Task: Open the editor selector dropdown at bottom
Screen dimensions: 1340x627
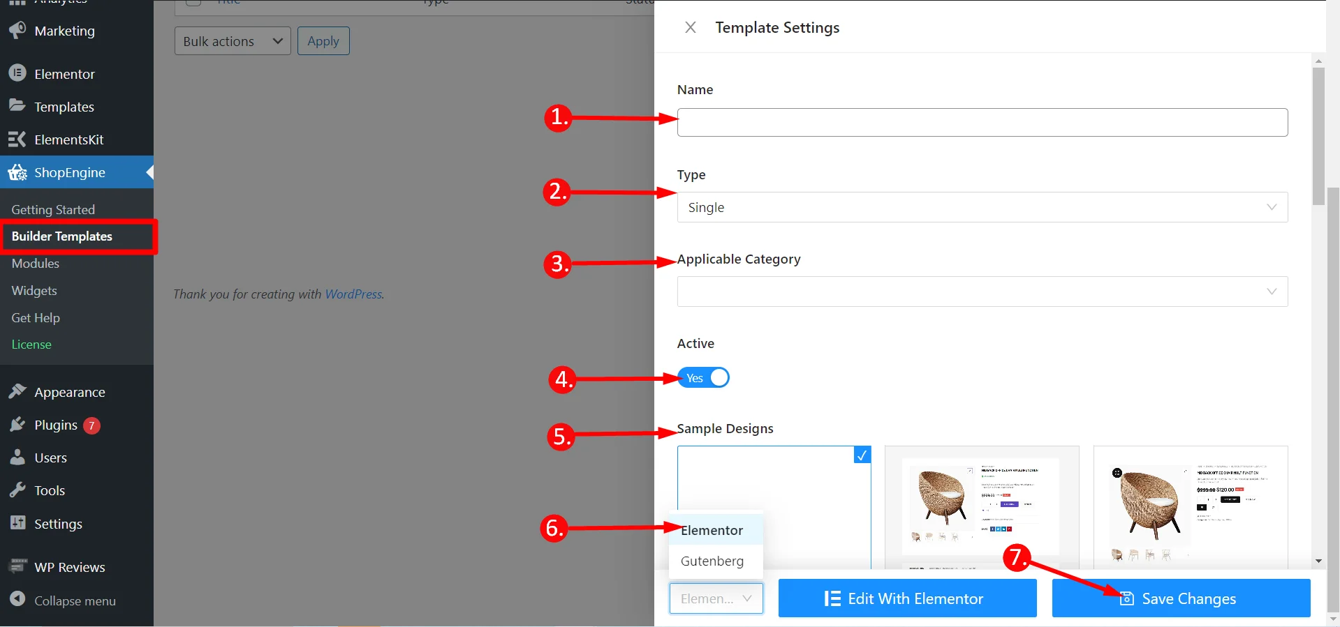Action: (716, 598)
